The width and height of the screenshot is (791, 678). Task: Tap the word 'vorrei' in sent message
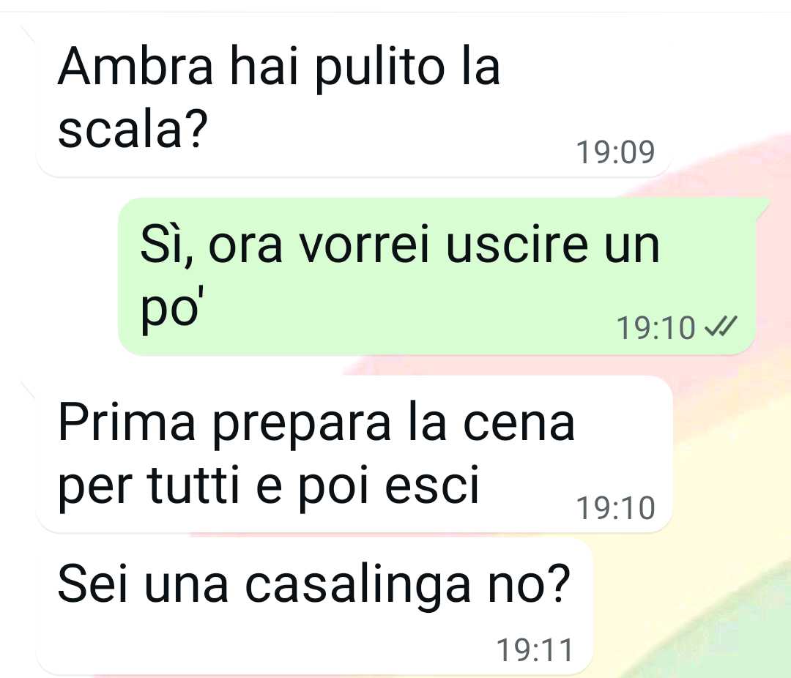click(x=364, y=245)
